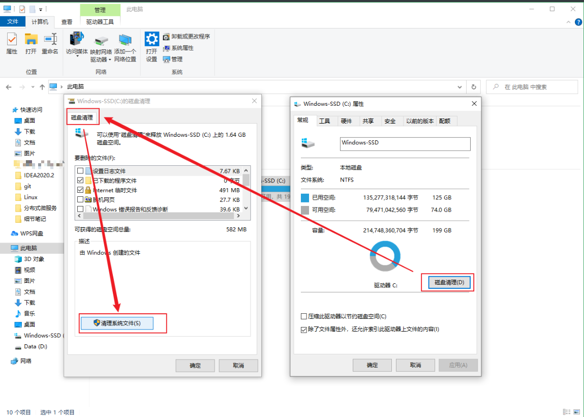
Task: Open recent locations dropdown next to forward arrow
Action: (33, 87)
